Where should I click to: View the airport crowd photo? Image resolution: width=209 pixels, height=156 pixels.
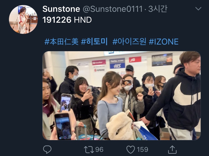121,96
